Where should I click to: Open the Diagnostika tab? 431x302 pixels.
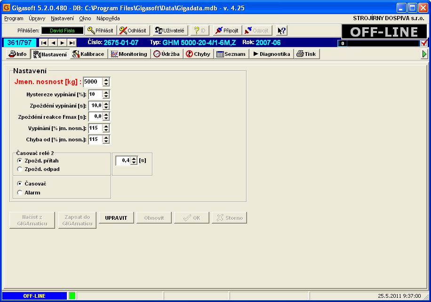[x=271, y=54]
